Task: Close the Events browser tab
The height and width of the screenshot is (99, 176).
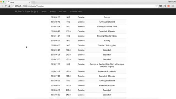Action: point(29,2)
